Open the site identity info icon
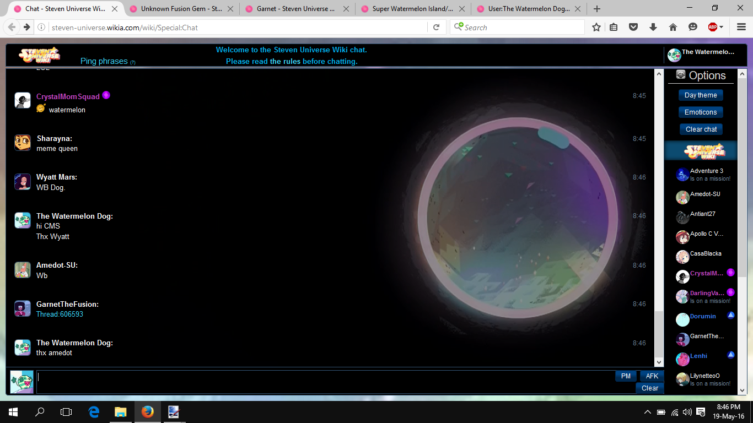This screenshot has height=423, width=753. pos(41,28)
